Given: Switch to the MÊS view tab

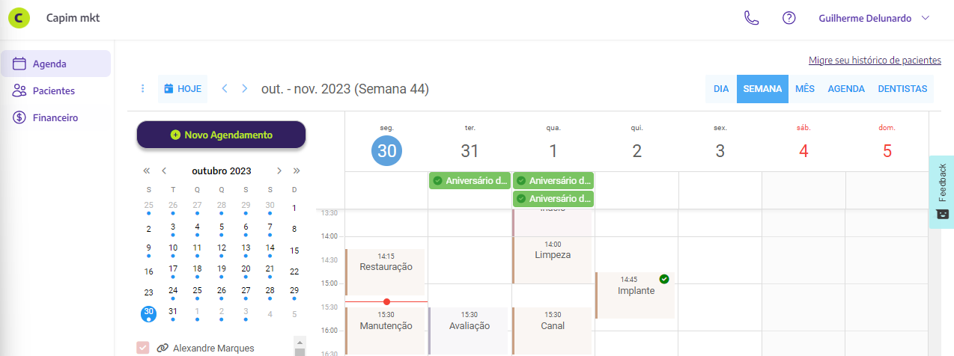Looking at the screenshot, I should pyautogui.click(x=805, y=88).
